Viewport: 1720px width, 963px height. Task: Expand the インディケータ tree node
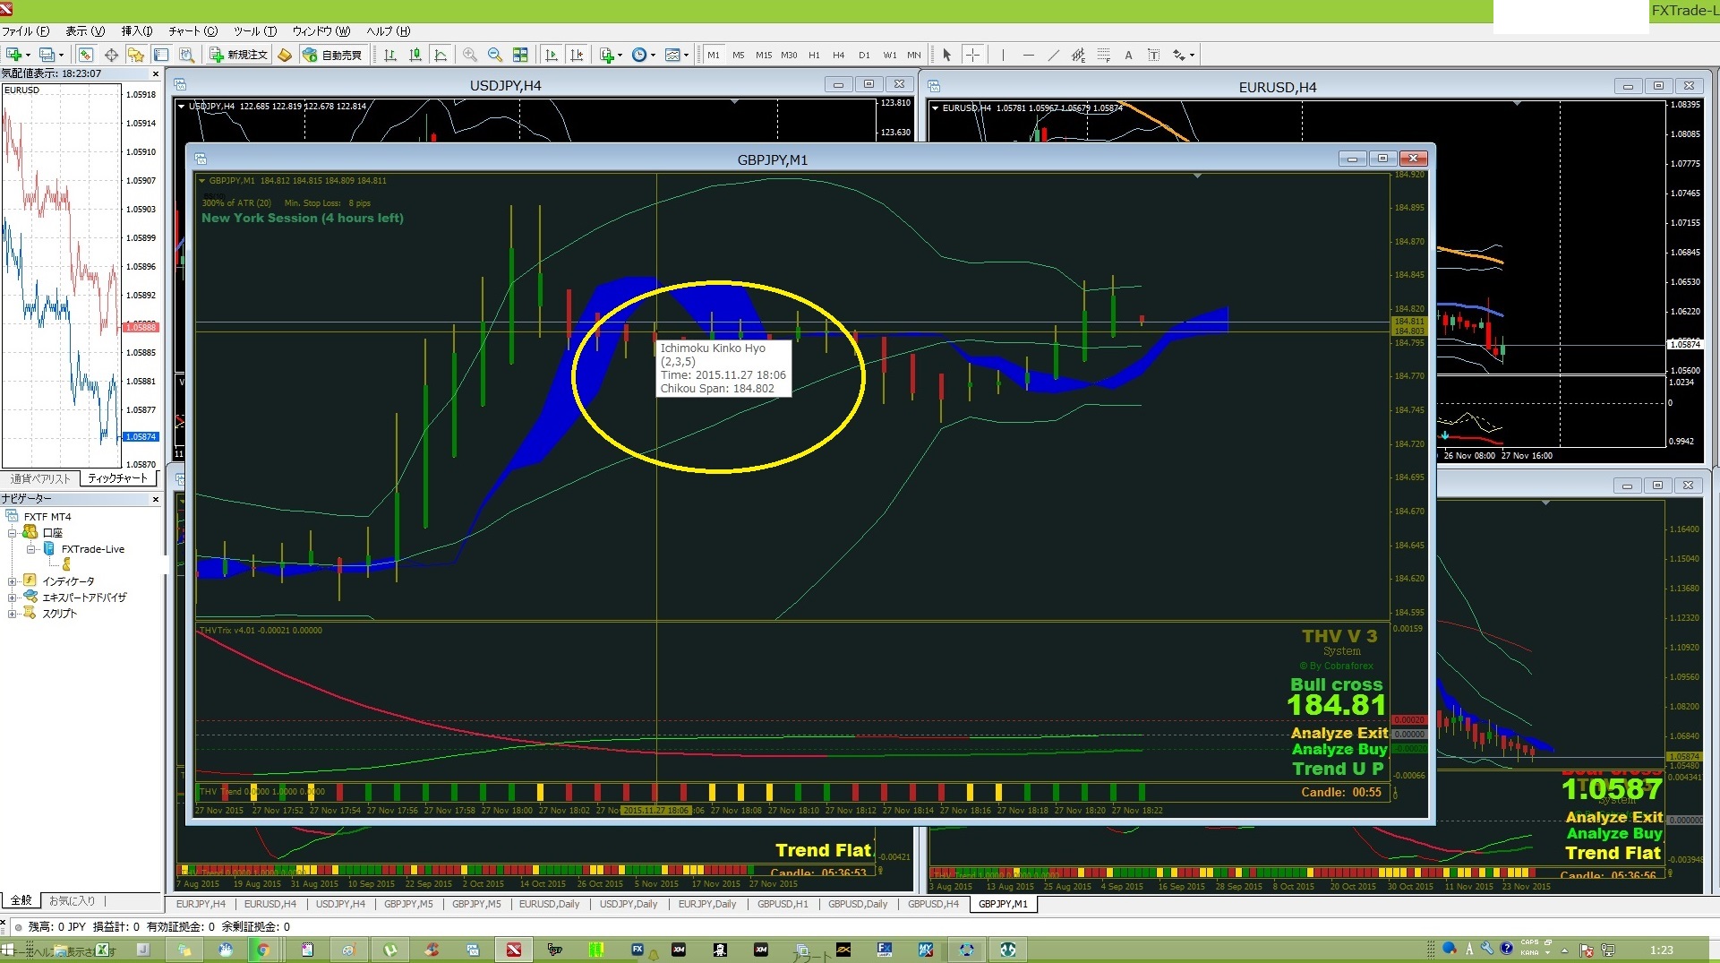(13, 581)
